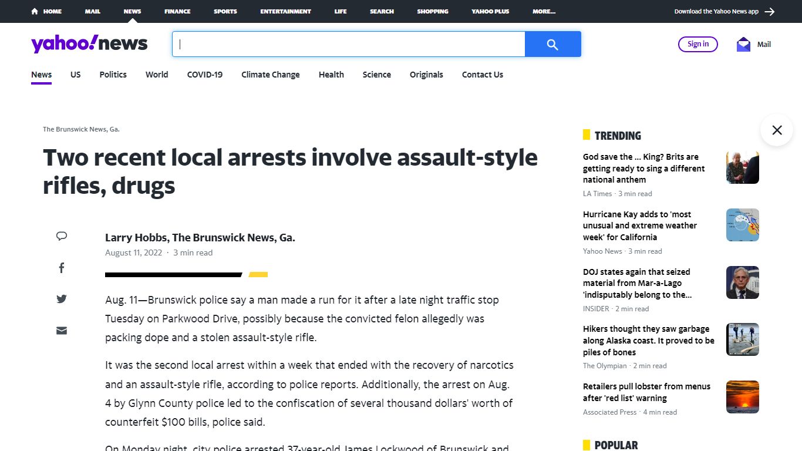Share the article by email icon

click(x=62, y=331)
